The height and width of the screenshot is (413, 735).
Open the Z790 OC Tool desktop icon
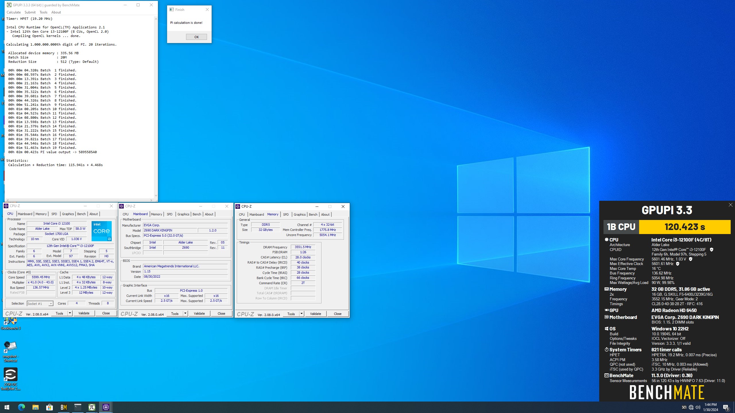click(x=10, y=379)
